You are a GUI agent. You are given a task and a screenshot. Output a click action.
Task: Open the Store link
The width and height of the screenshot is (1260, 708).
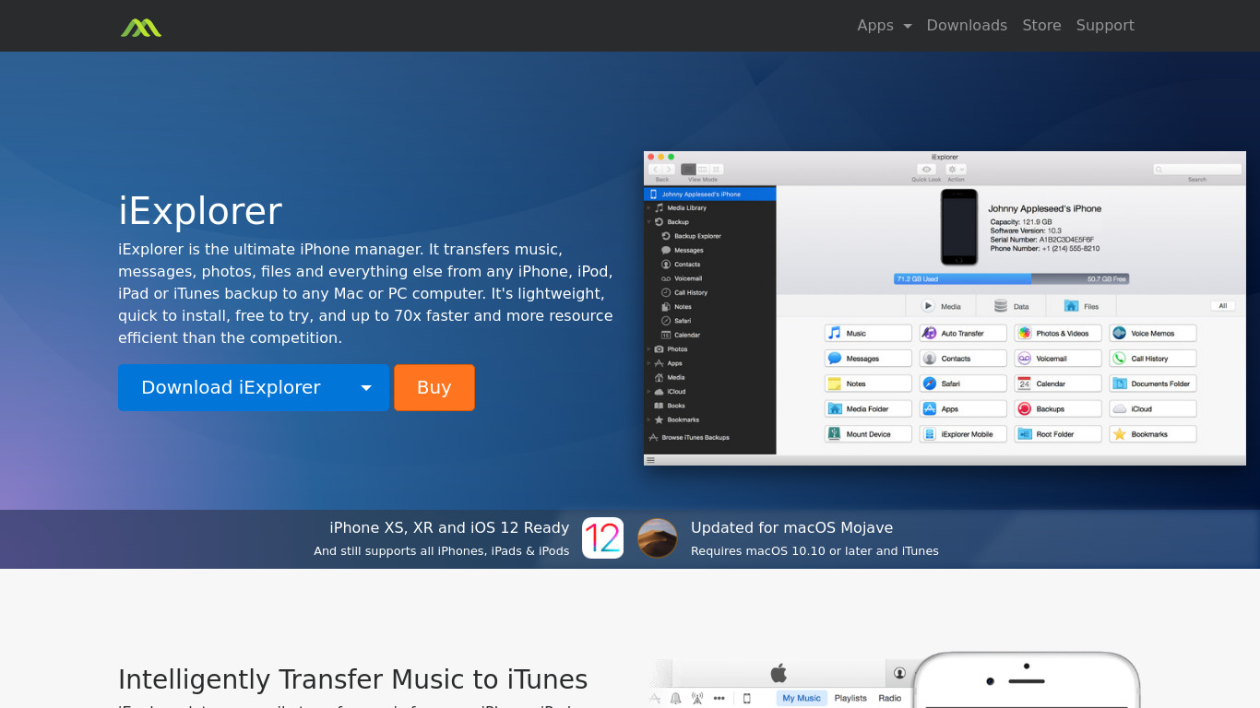[x=1041, y=26]
